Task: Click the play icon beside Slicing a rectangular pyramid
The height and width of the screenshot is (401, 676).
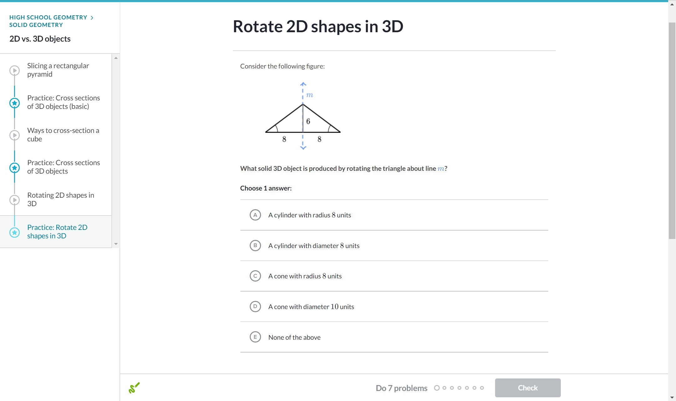Action: click(14, 70)
